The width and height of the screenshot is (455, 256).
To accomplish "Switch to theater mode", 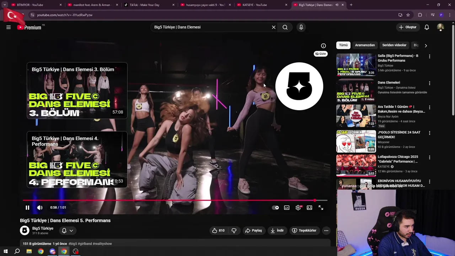I will coord(310,208).
